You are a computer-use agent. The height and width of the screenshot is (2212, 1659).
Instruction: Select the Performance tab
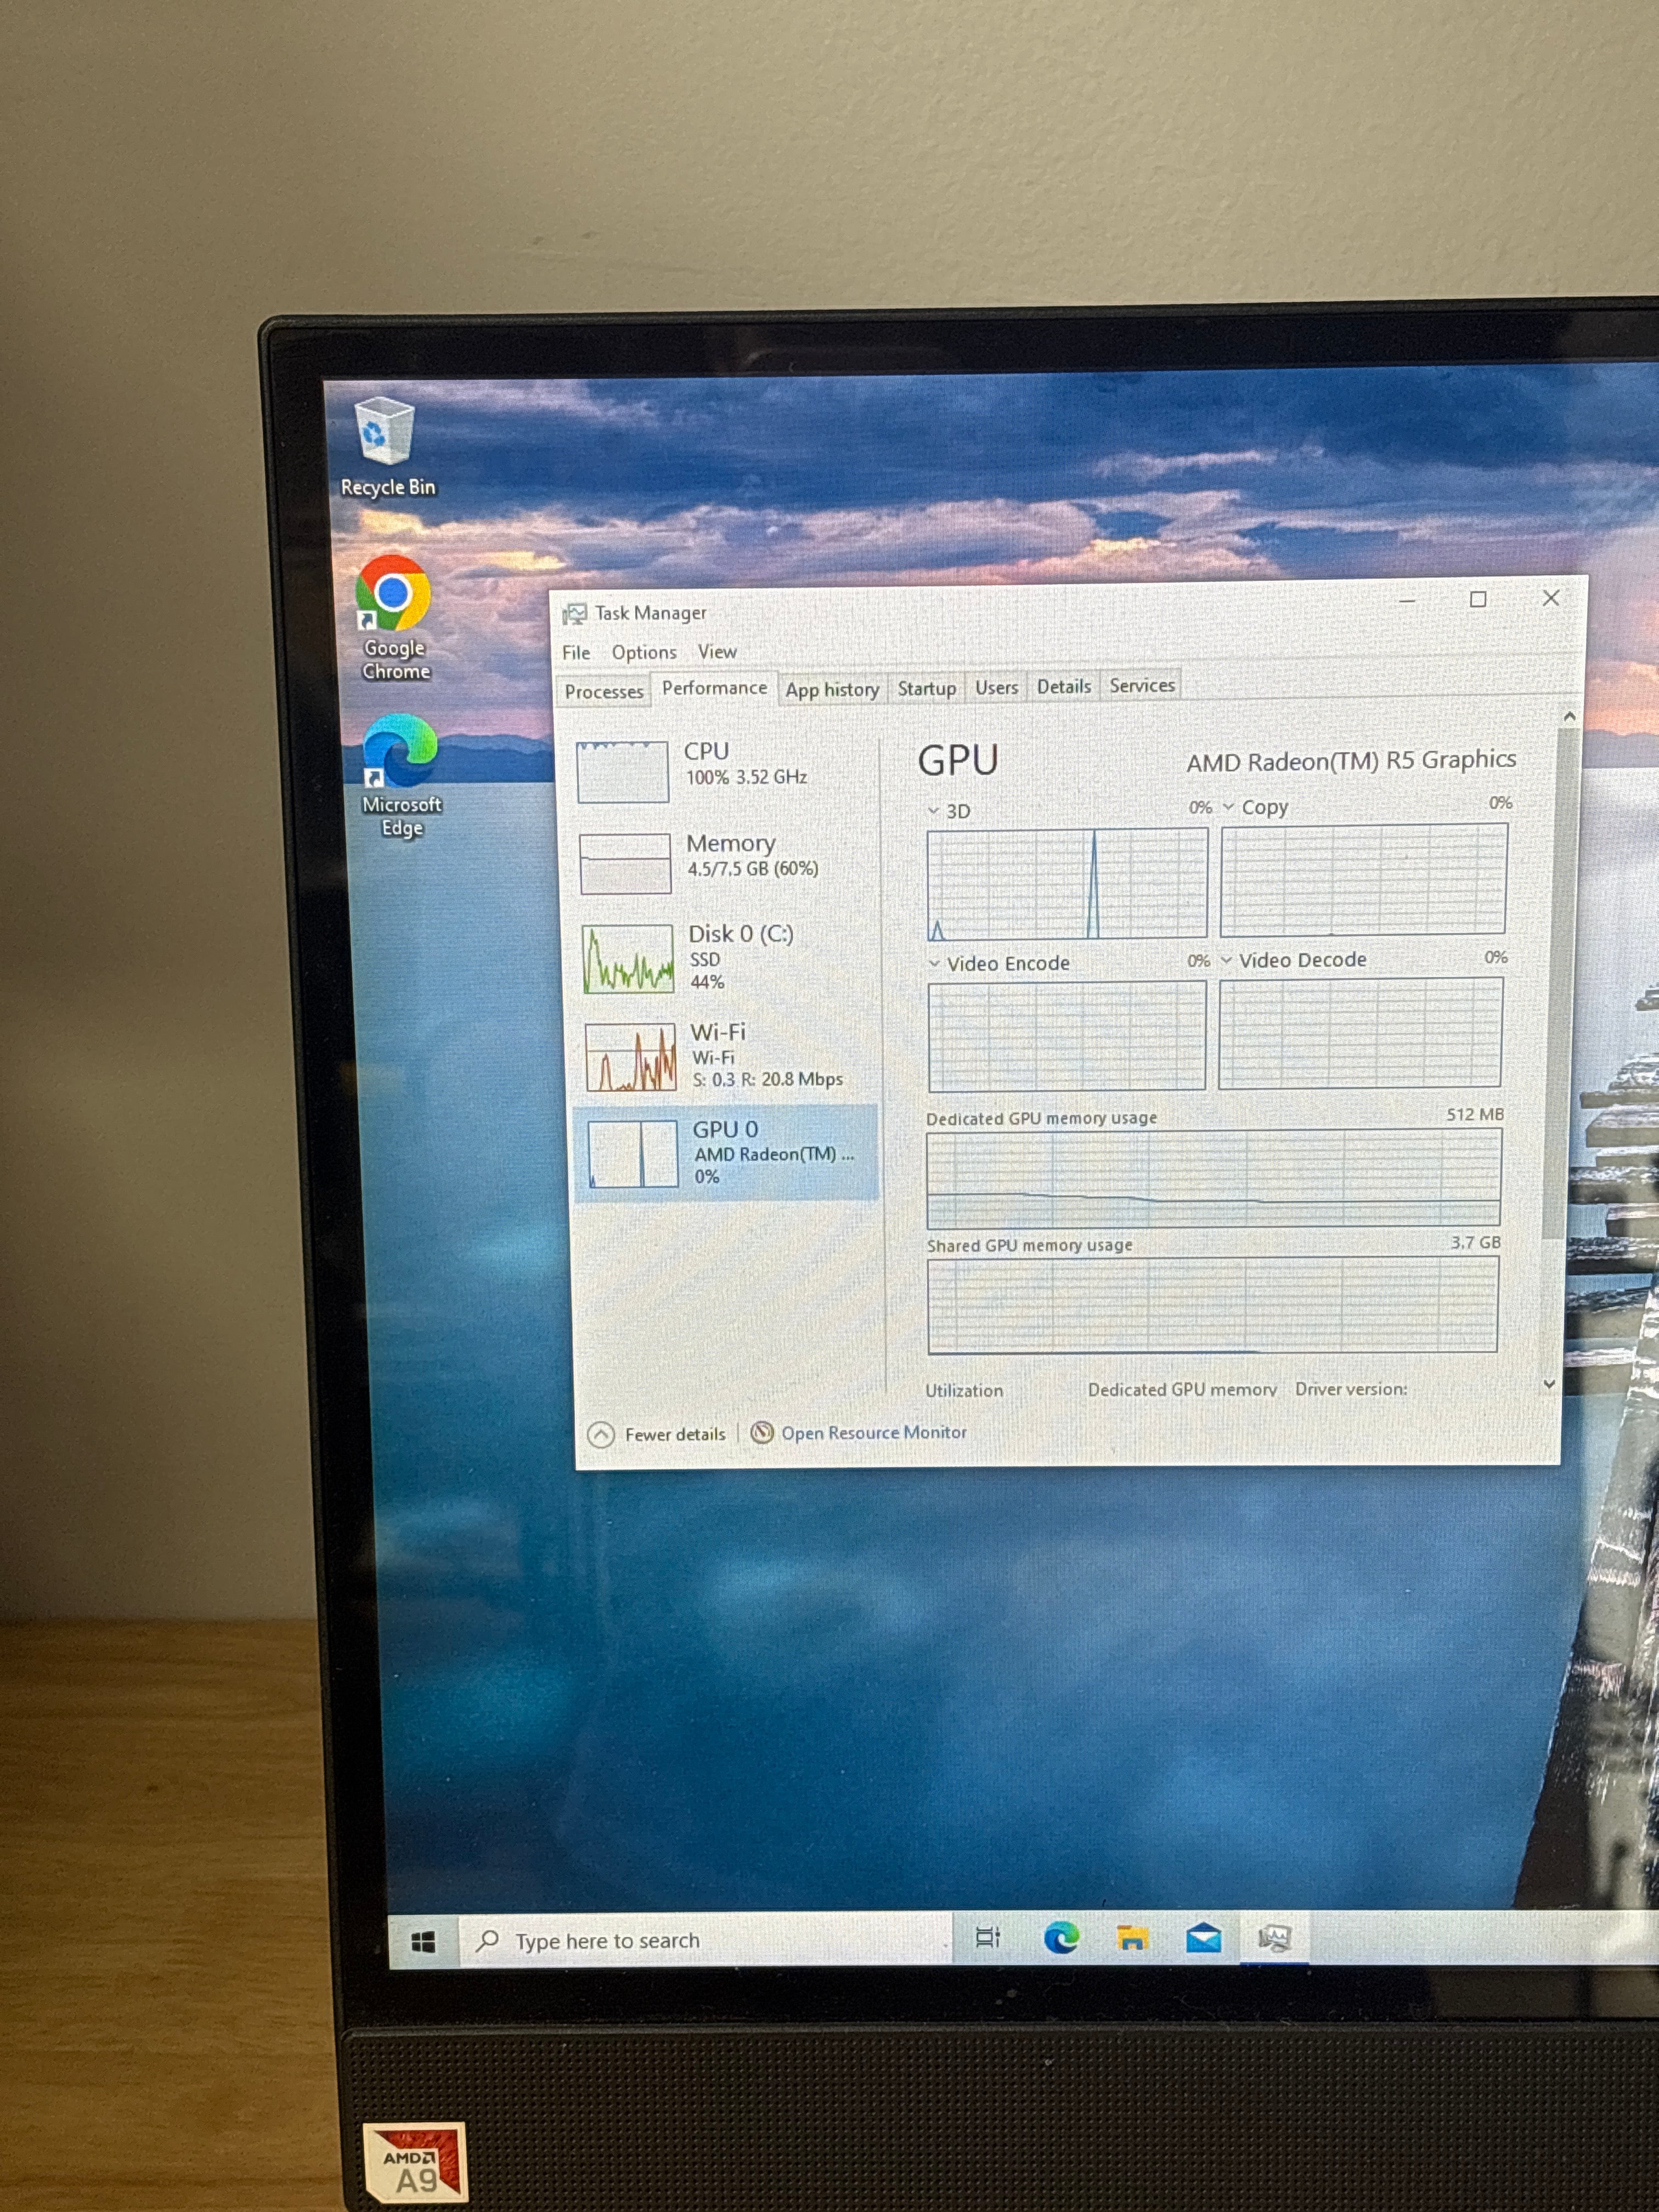(x=714, y=688)
